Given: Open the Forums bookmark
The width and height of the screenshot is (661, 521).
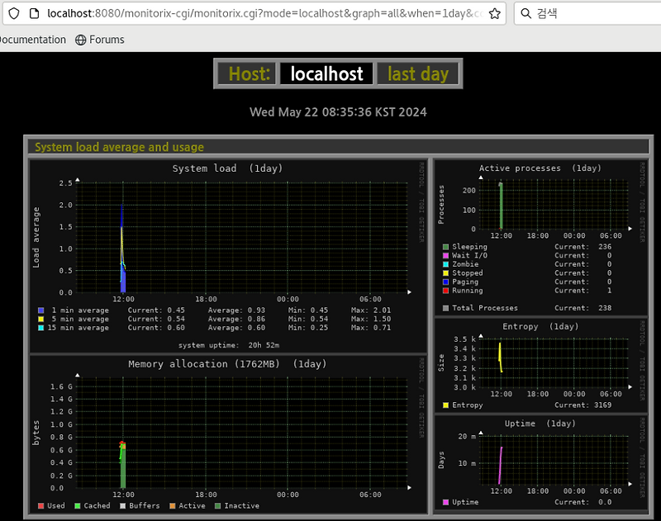Looking at the screenshot, I should 100,40.
